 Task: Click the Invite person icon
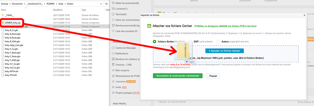point(113,87)
